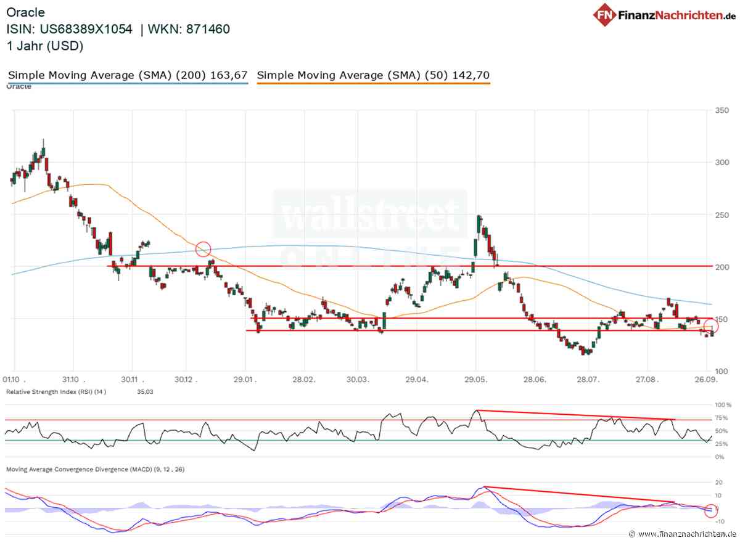Click the 26.09. date axis label
The width and height of the screenshot is (740, 543).
707,380
